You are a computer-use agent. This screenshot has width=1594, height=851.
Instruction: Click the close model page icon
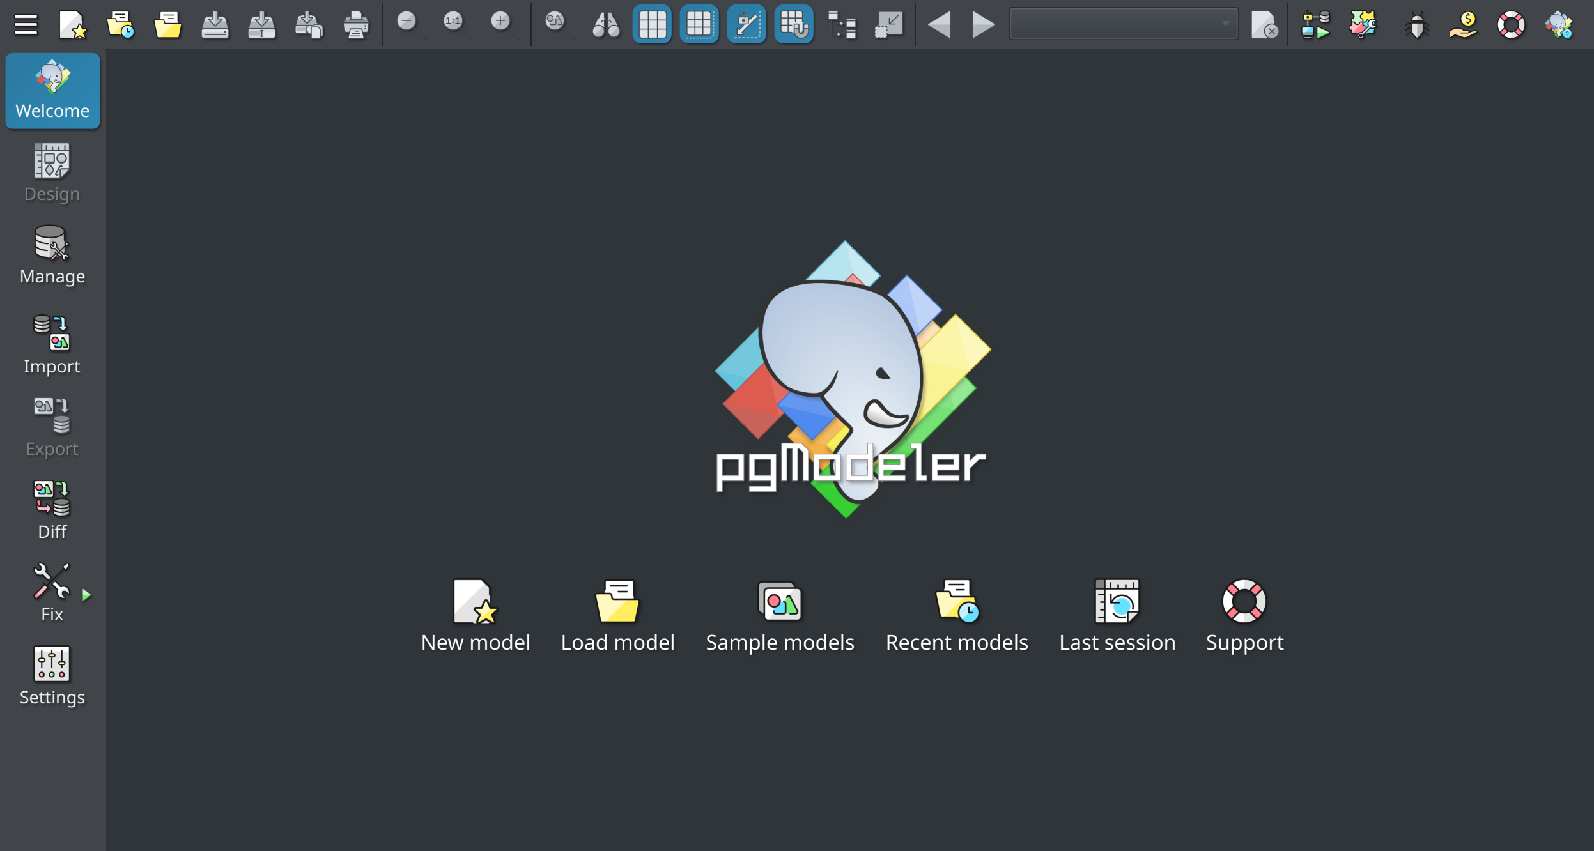point(1264,25)
